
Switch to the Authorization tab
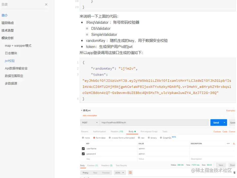99,132
